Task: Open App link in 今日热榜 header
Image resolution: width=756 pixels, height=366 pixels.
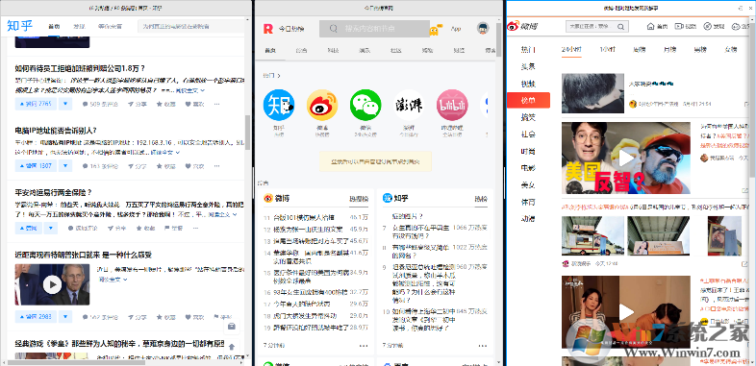Action: 456,29
